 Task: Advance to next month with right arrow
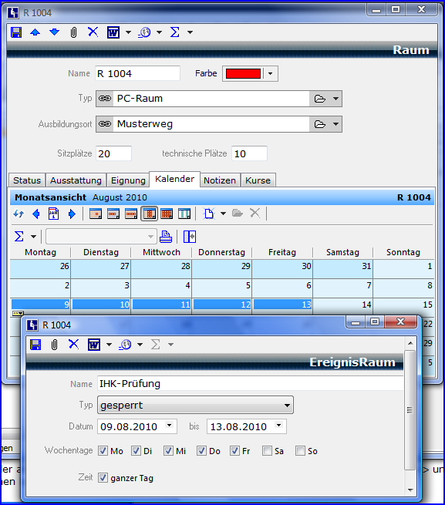tap(72, 214)
